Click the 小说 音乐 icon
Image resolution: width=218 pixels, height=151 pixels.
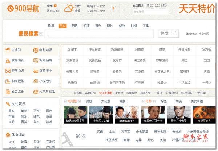(36, 81)
